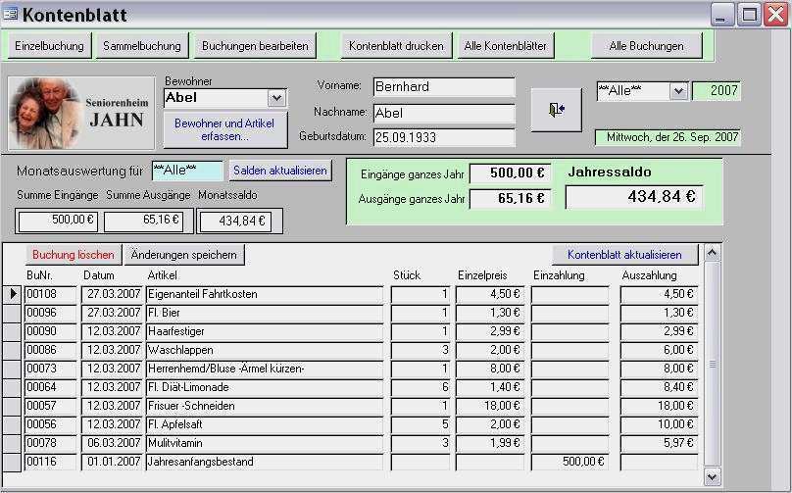The width and height of the screenshot is (792, 493).
Task: Click article Frisuer -Schneiden
Action: [x=265, y=406]
